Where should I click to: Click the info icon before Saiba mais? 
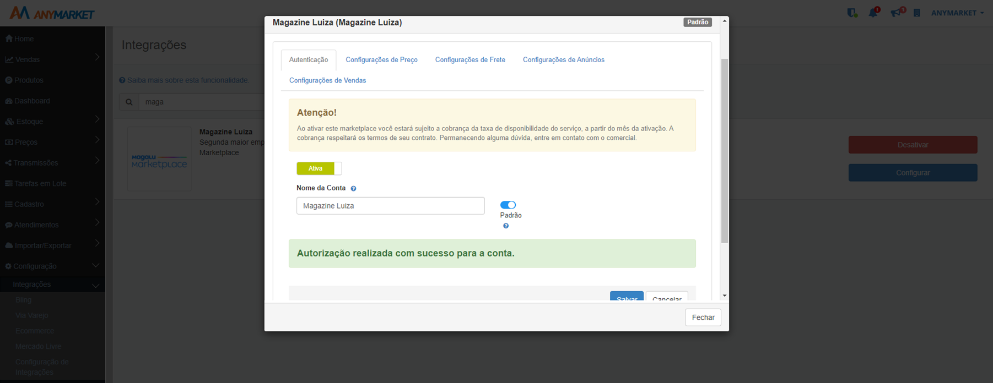[122, 80]
